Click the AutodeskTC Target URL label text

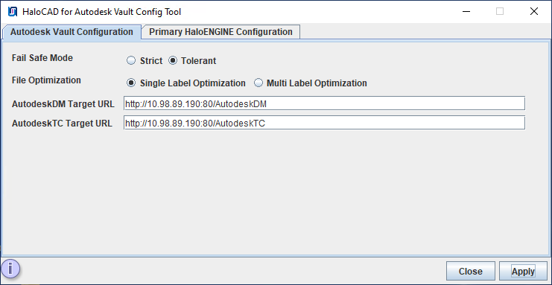pos(62,124)
